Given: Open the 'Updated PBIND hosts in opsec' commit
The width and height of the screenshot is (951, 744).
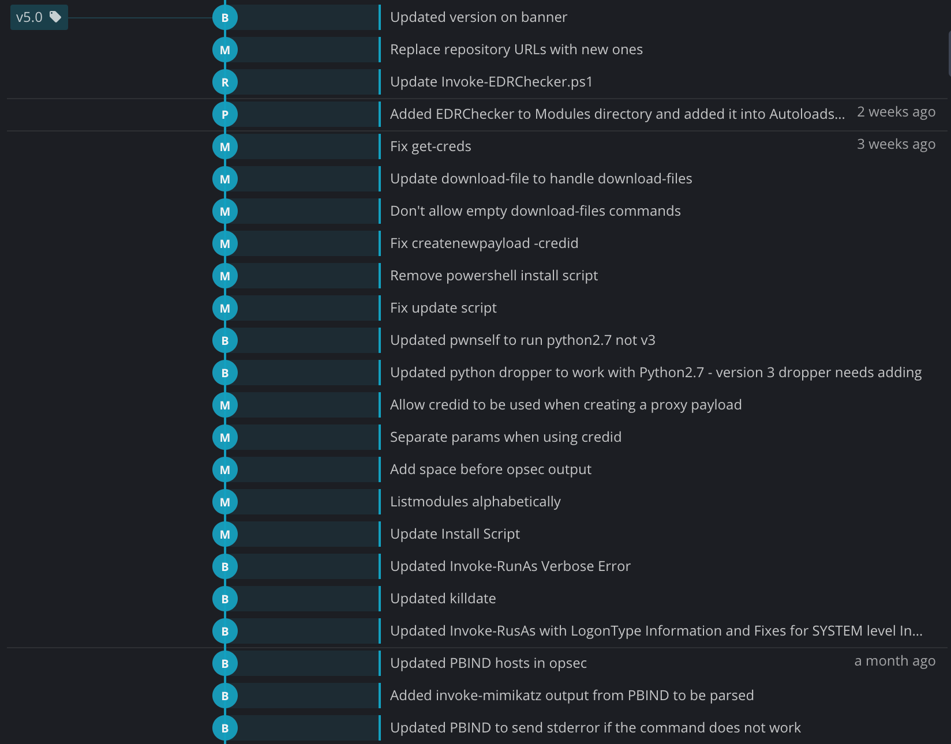Looking at the screenshot, I should tap(488, 663).
